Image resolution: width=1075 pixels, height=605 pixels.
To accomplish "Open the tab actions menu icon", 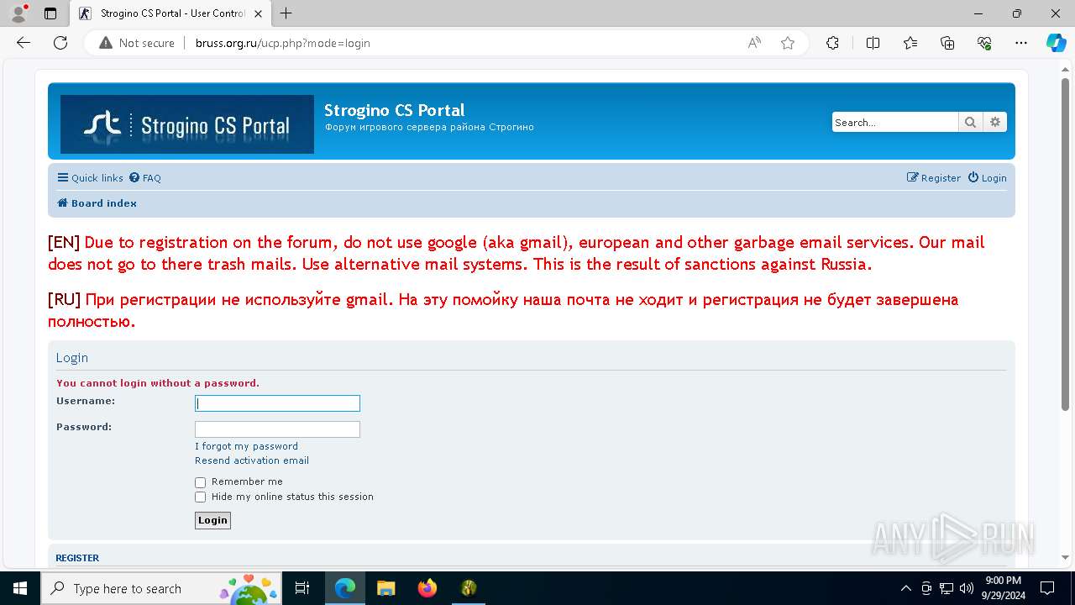I will tap(50, 13).
